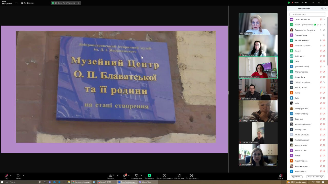Screen dimensions: 328x184
Task: Send a reaction with Отреагировать
Action: click(x=137, y=176)
